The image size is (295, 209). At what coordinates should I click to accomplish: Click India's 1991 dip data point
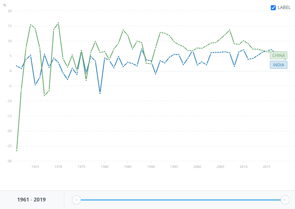point(155,74)
